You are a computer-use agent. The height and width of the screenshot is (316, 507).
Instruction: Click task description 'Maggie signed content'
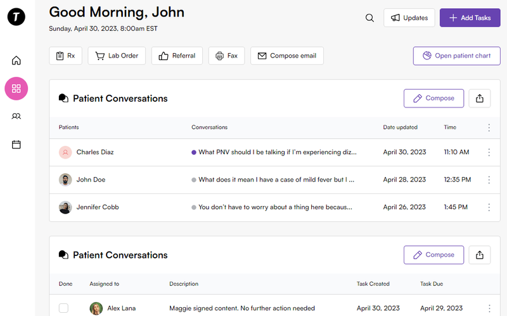242,308
